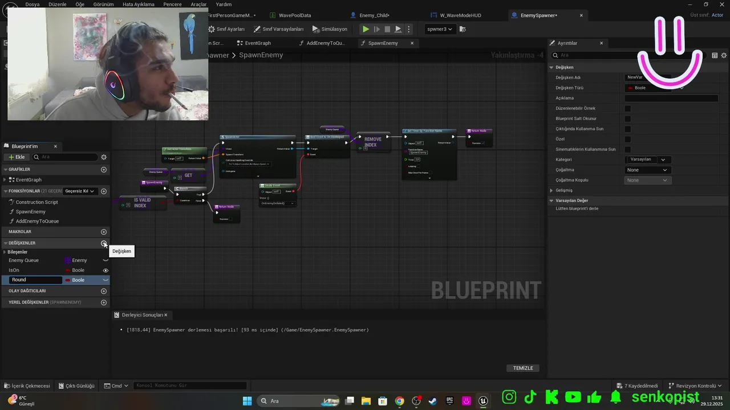Toggle visibility eye of IsOn variable

coord(106,270)
